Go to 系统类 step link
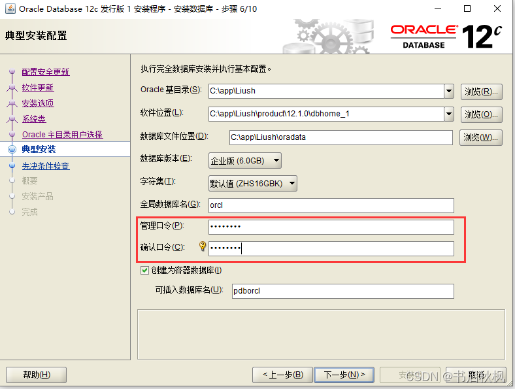The height and width of the screenshot is (389, 515). click(34, 119)
